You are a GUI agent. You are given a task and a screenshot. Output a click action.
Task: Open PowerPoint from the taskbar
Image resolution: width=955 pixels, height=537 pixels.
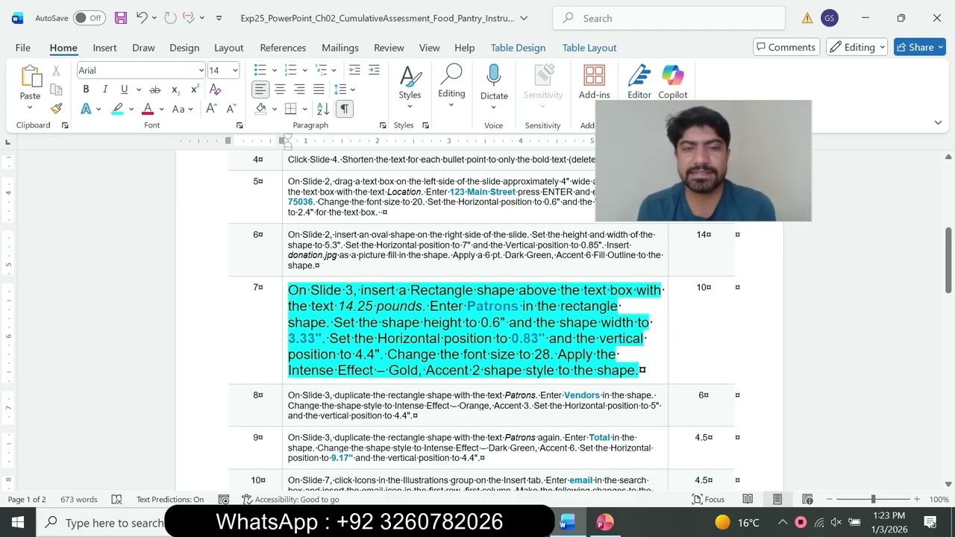(604, 522)
